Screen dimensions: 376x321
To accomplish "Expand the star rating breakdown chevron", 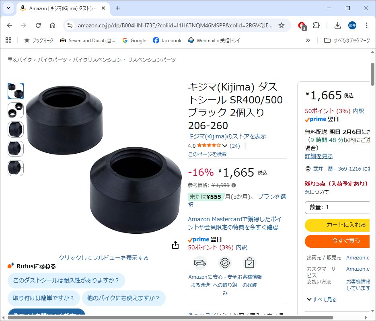I will 225,146.
